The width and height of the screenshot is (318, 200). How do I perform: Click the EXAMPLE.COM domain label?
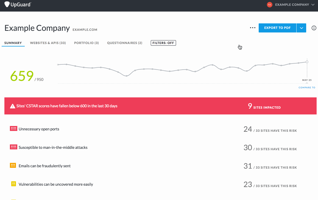point(85,30)
